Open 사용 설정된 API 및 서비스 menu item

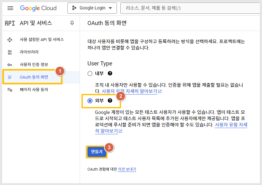[41, 39]
